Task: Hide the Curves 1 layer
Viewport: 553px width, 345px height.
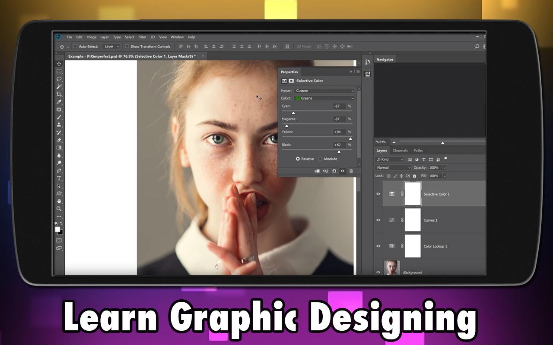Action: coord(378,220)
